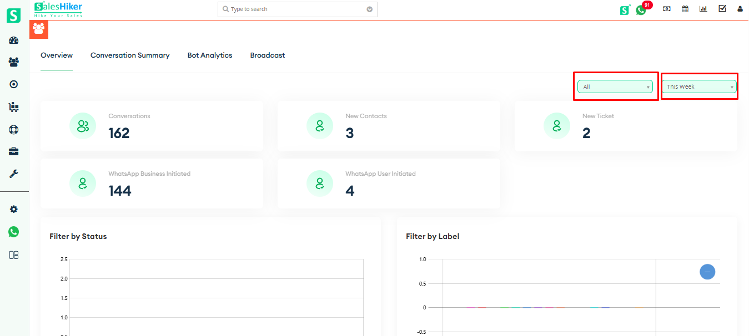Viewport: 749px width, 336px height.
Task: Open the calendar icon in the top bar
Action: coord(685,9)
